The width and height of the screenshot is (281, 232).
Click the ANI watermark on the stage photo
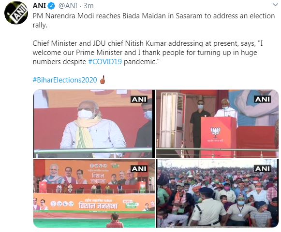tap(139, 169)
